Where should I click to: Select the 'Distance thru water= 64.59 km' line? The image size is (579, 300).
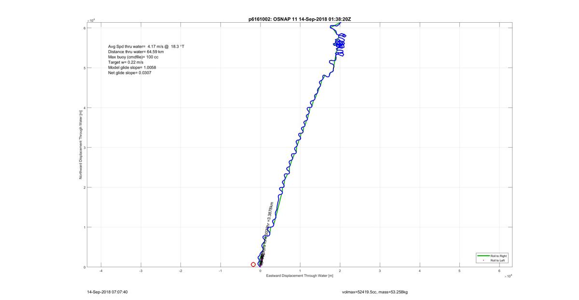[x=136, y=52]
